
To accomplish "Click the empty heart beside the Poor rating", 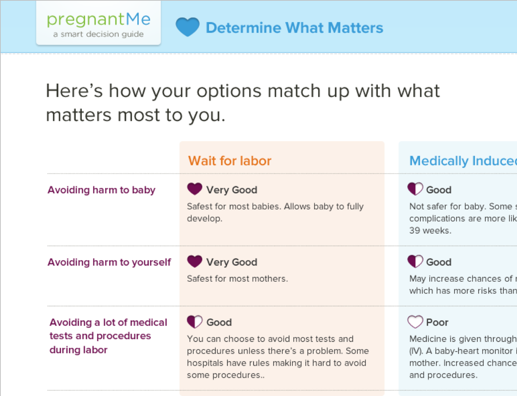I will pyautogui.click(x=415, y=322).
